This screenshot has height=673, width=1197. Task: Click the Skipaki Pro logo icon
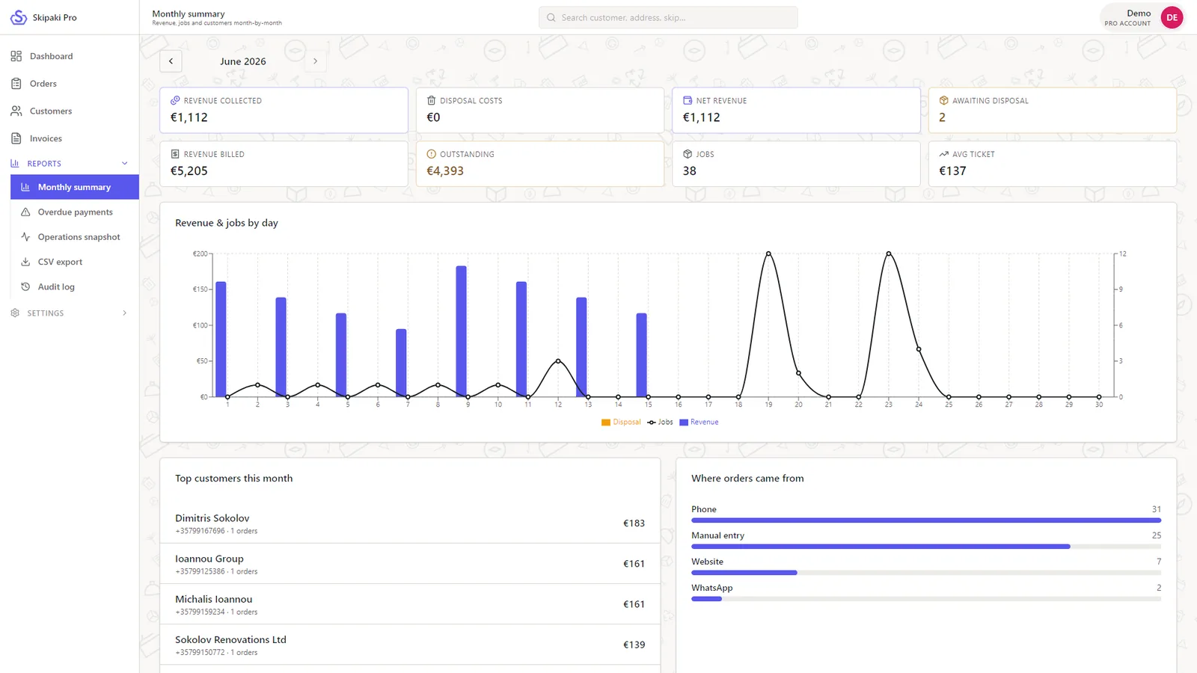click(x=19, y=17)
